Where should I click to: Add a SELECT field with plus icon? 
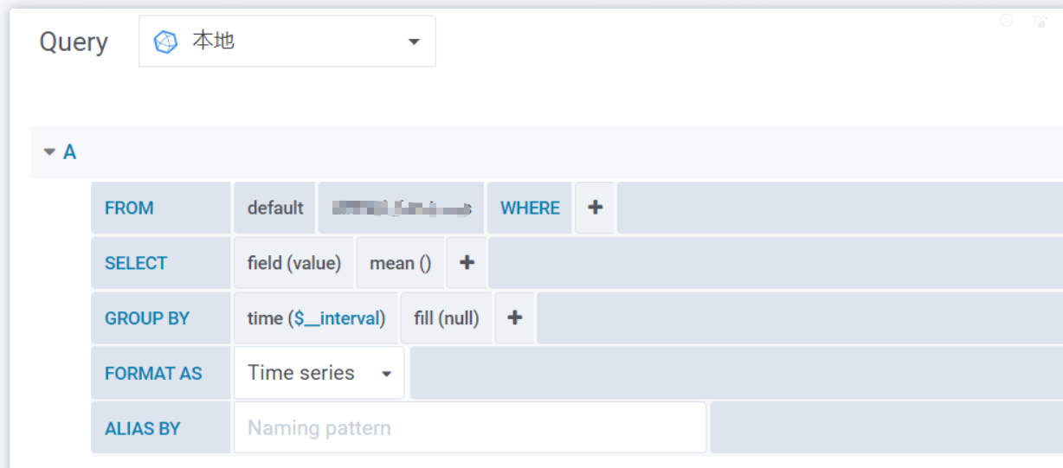(x=466, y=263)
